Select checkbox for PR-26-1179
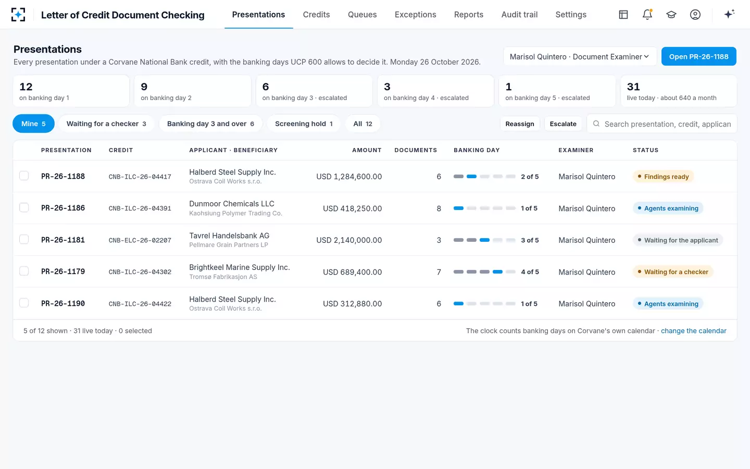This screenshot has width=750, height=469. [24, 271]
